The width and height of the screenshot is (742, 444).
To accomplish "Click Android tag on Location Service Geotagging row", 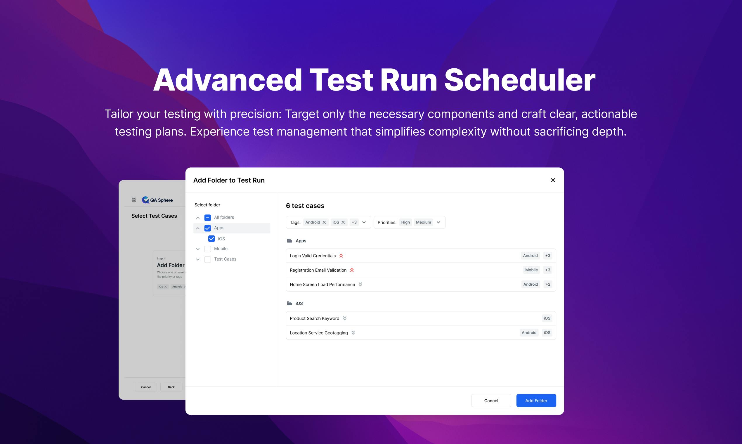I will pyautogui.click(x=529, y=332).
